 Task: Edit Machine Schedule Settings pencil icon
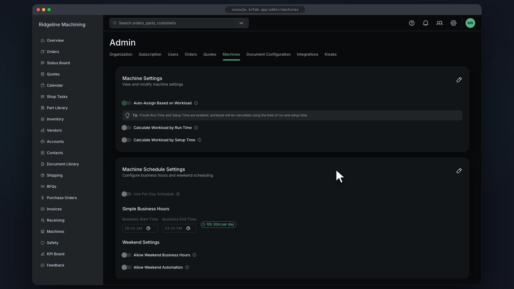(459, 171)
